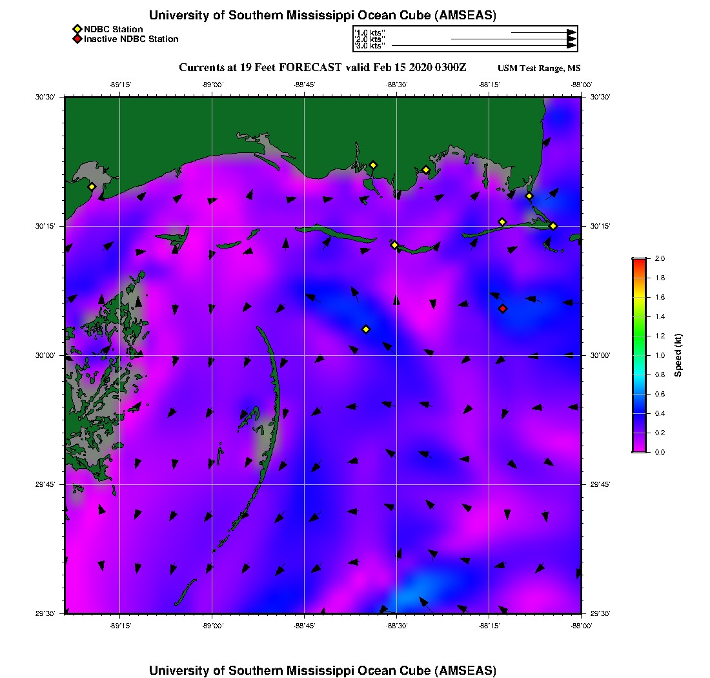Select the westernmost yellow station marker

click(92, 187)
